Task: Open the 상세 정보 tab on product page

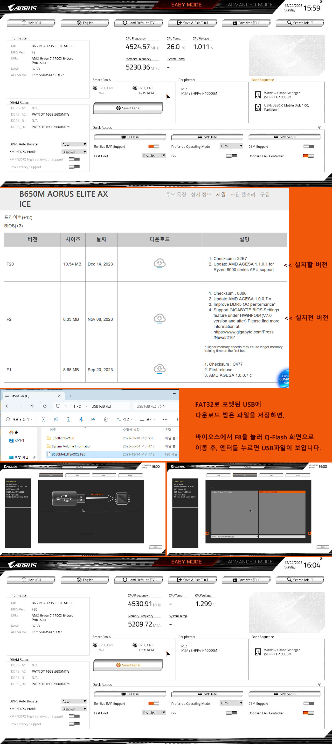Action: pos(201,195)
